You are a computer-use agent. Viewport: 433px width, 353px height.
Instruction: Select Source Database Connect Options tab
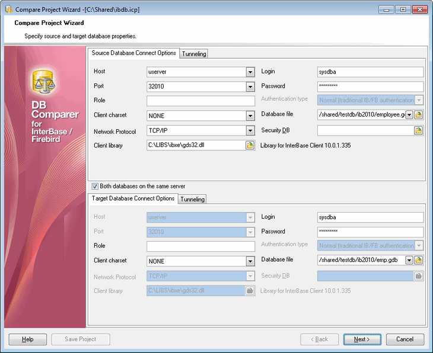click(x=133, y=53)
